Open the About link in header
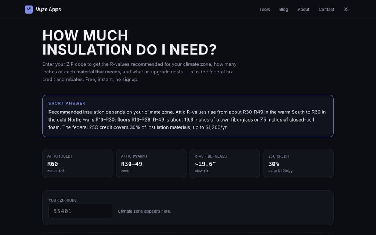 click(303, 9)
